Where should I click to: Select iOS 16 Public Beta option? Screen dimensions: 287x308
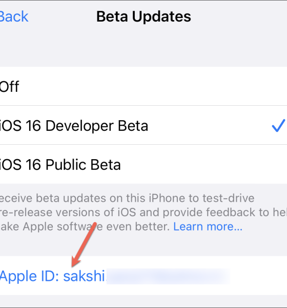tap(143, 164)
